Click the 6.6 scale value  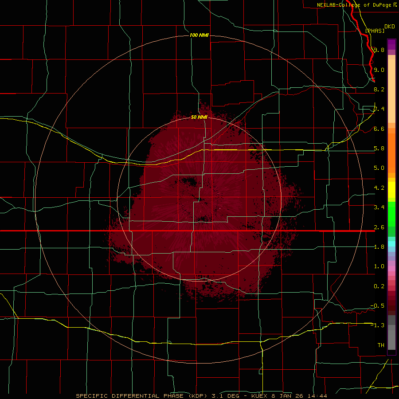coord(379,129)
